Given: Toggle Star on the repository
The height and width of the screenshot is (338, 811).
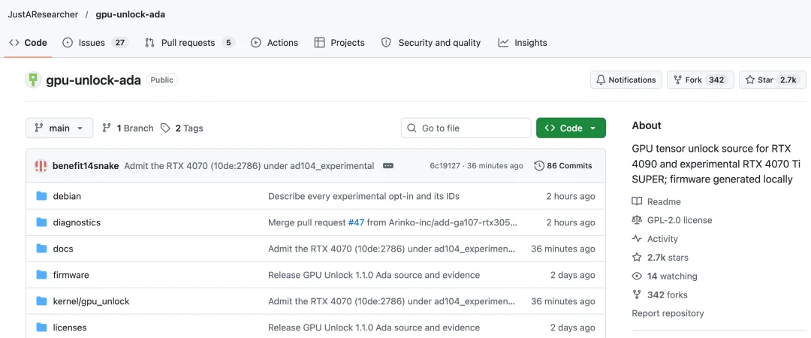Looking at the screenshot, I should tap(772, 80).
